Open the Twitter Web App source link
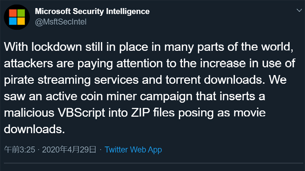The height and width of the screenshot is (171, 305). (x=133, y=150)
